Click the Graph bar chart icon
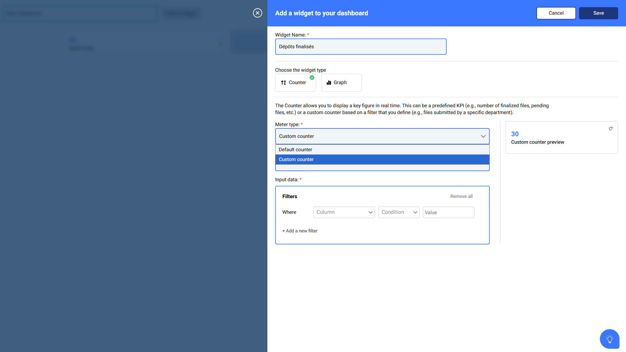This screenshot has height=352, width=626. 329,83
